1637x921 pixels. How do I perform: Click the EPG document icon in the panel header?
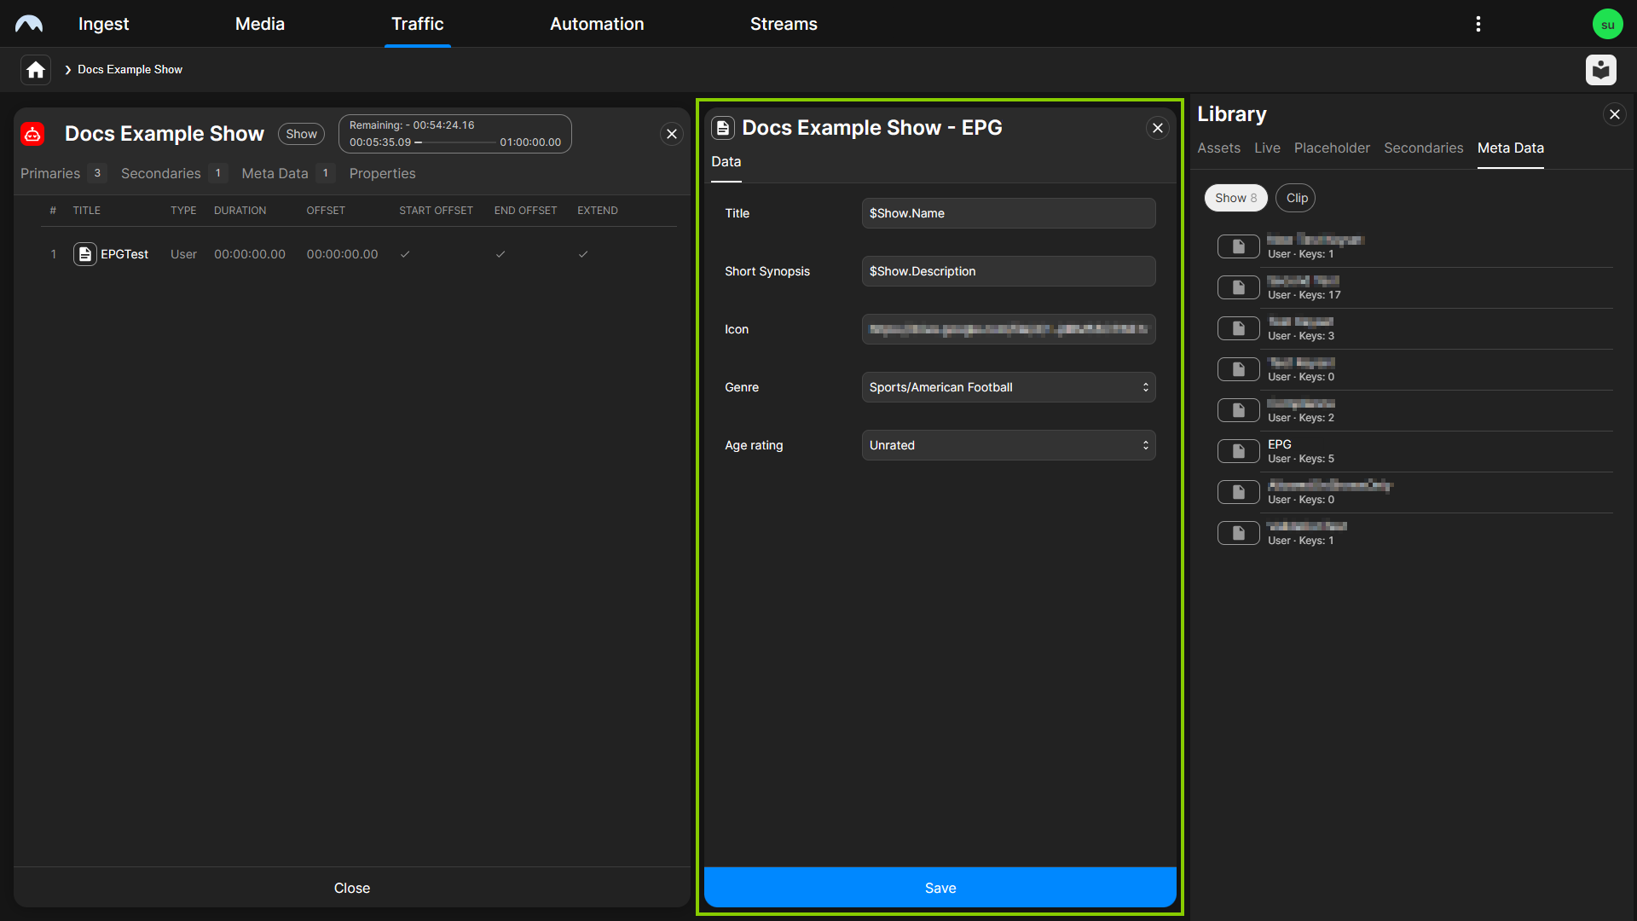click(724, 127)
